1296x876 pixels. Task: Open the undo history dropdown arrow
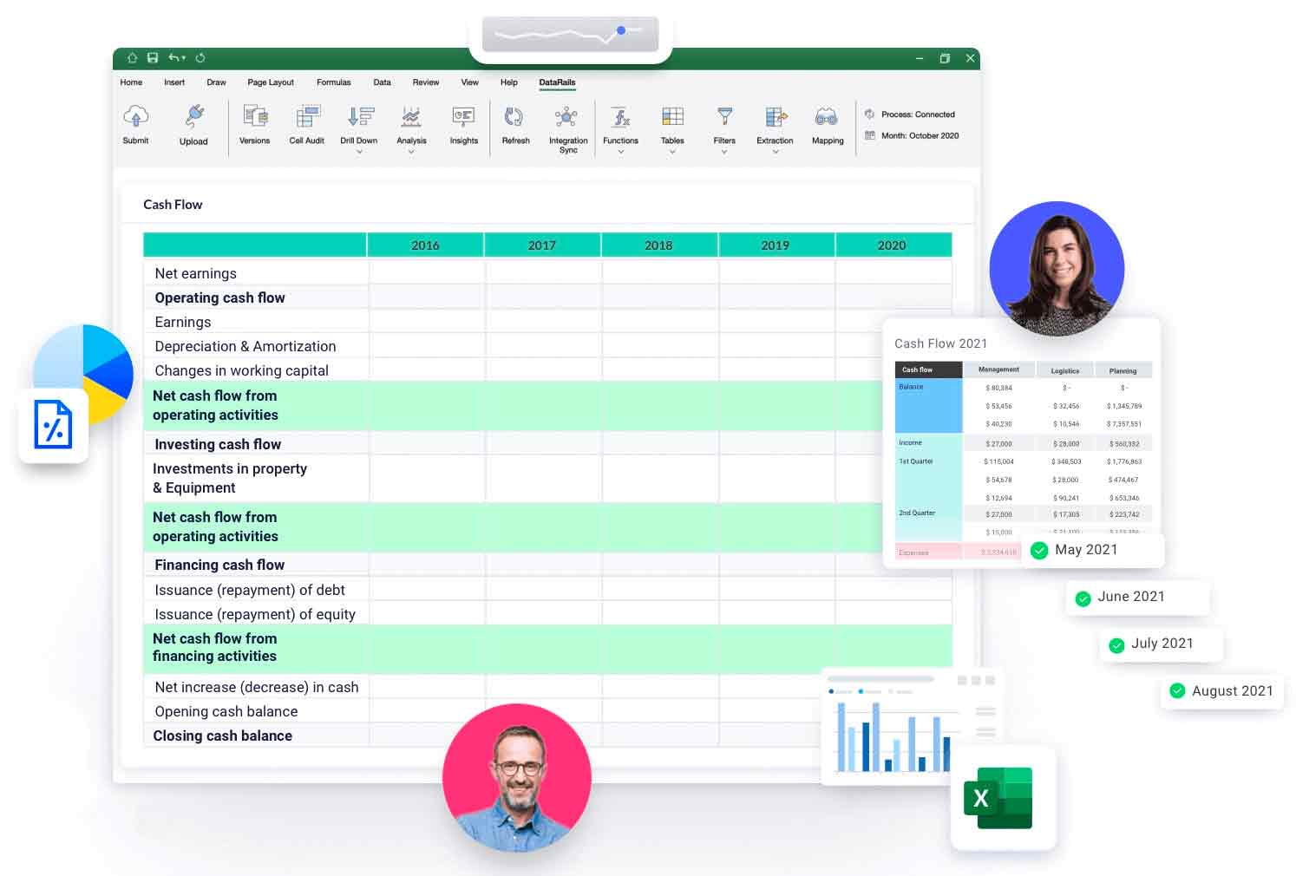point(184,59)
